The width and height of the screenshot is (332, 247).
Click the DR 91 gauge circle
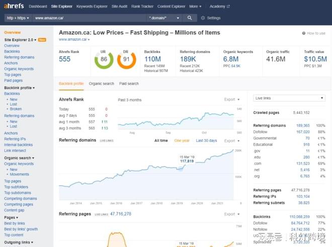[126, 60]
